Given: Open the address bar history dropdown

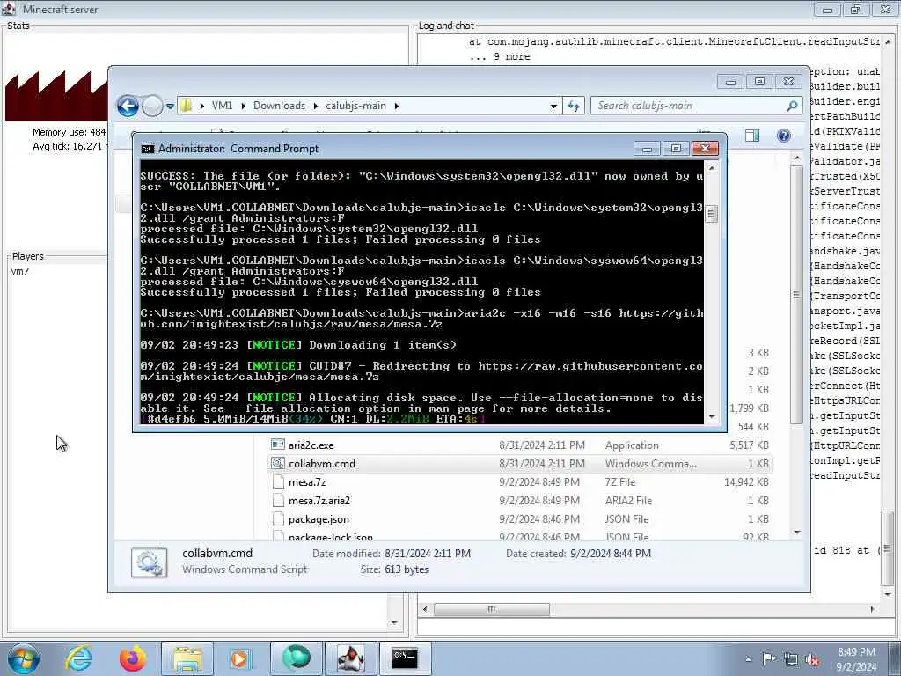Looking at the screenshot, I should pyautogui.click(x=553, y=106).
